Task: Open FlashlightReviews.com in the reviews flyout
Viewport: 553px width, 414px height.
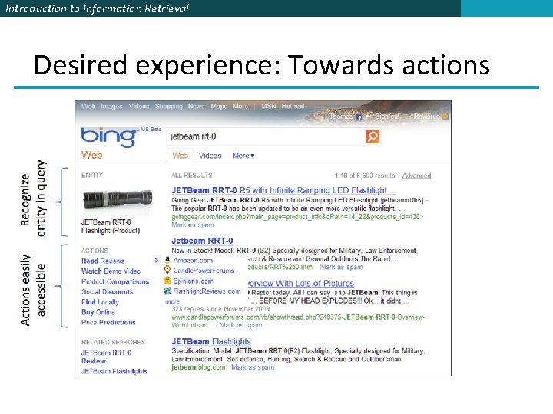Action: point(207,291)
